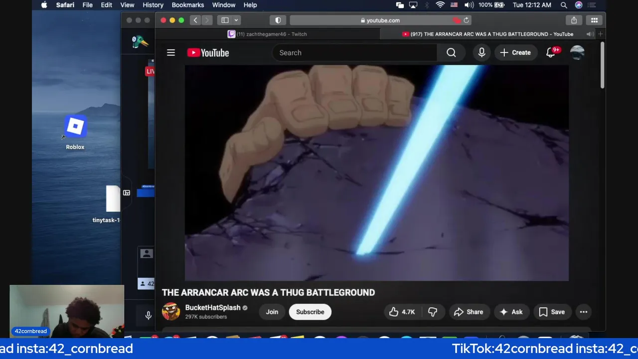638x359 pixels.
Task: Like the video with 4.7K thumbs up
Action: (402, 312)
